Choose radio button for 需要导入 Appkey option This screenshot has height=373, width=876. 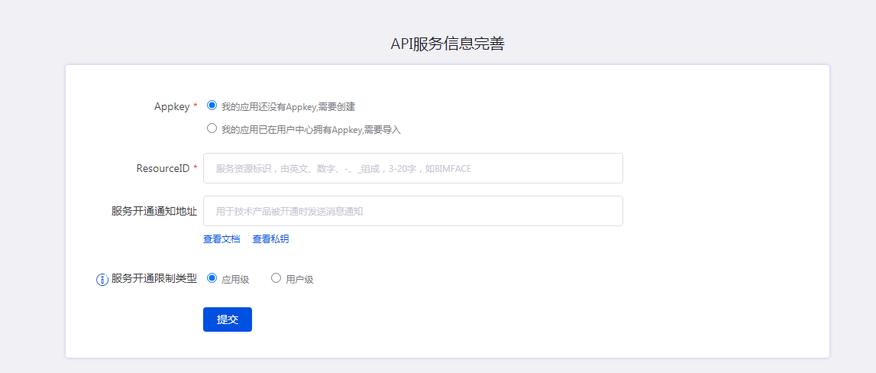click(212, 128)
